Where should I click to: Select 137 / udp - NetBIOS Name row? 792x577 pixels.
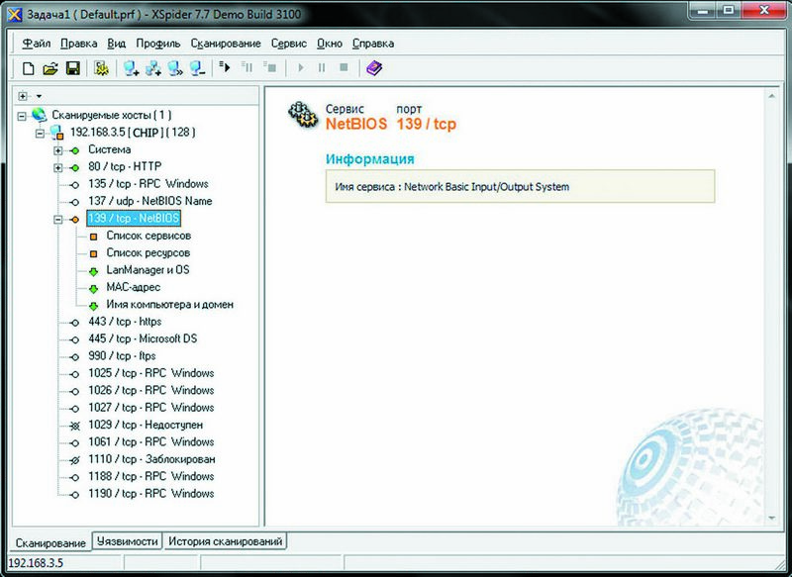(x=150, y=201)
